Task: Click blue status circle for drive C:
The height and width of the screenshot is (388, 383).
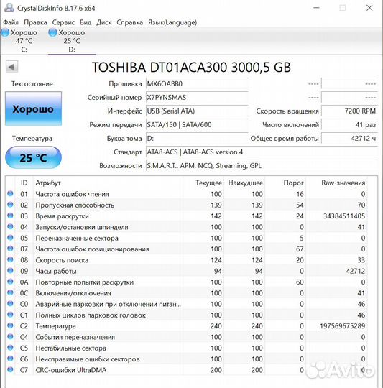Action: click(5, 32)
